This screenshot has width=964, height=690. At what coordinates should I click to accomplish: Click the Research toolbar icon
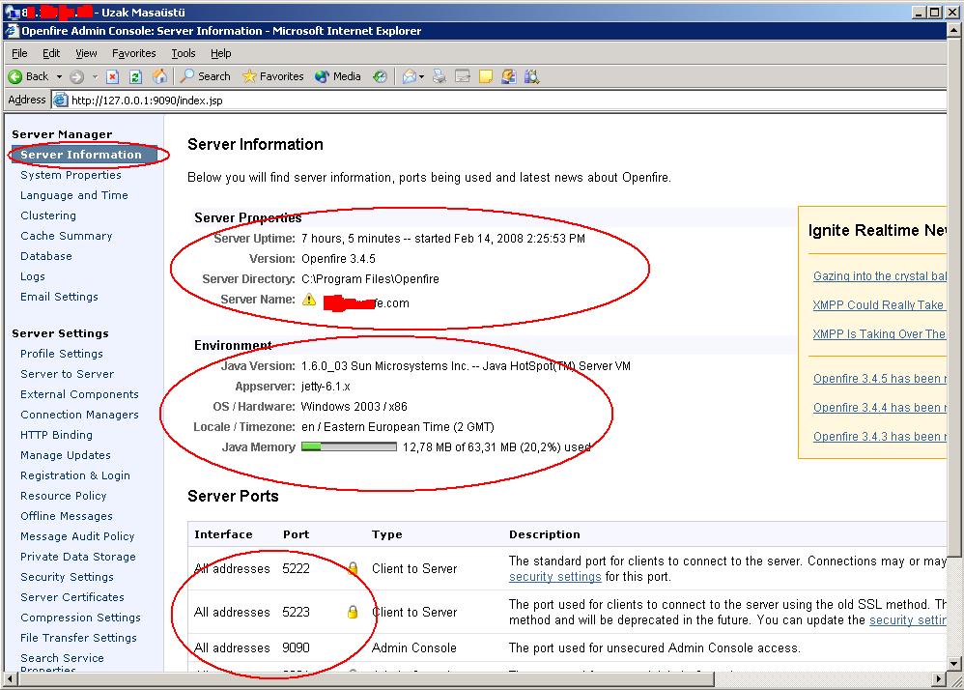[532, 76]
